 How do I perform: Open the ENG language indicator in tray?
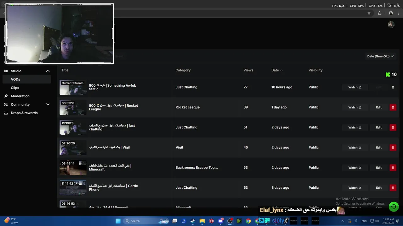[x=364, y=221]
